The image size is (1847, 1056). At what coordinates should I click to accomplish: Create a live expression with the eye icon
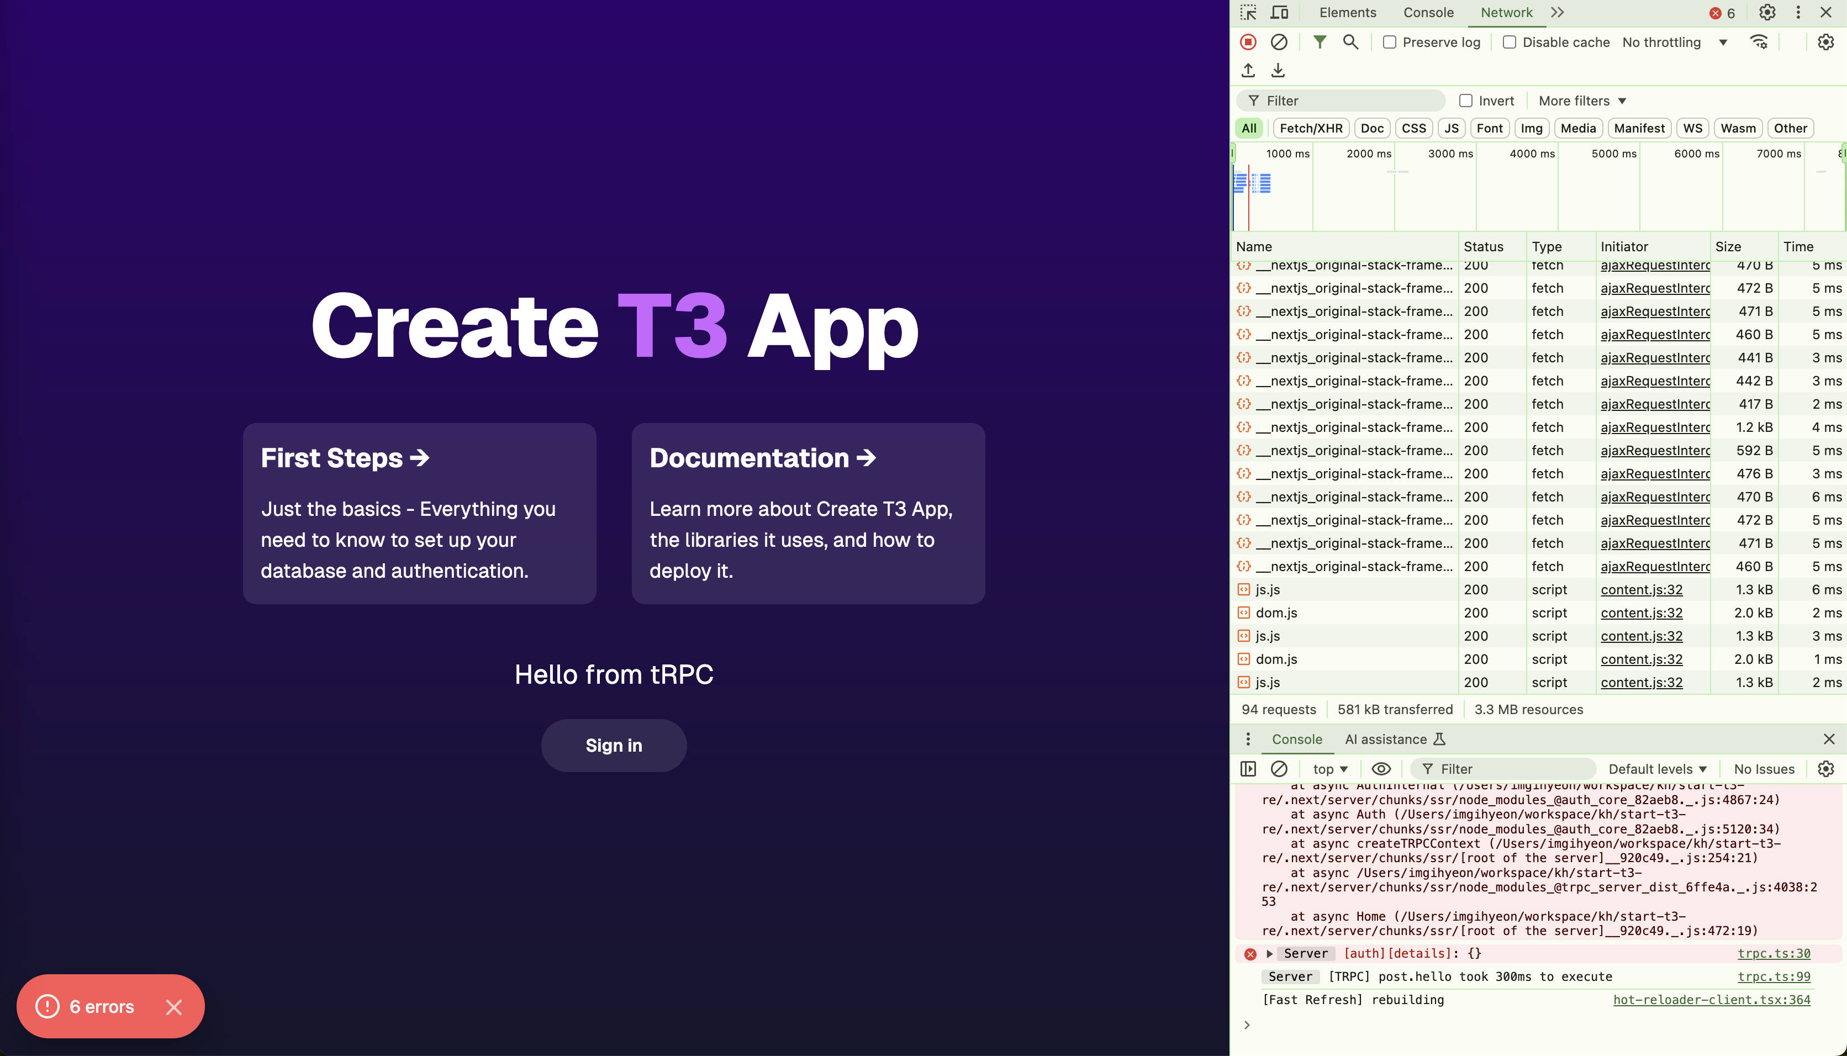click(1381, 769)
